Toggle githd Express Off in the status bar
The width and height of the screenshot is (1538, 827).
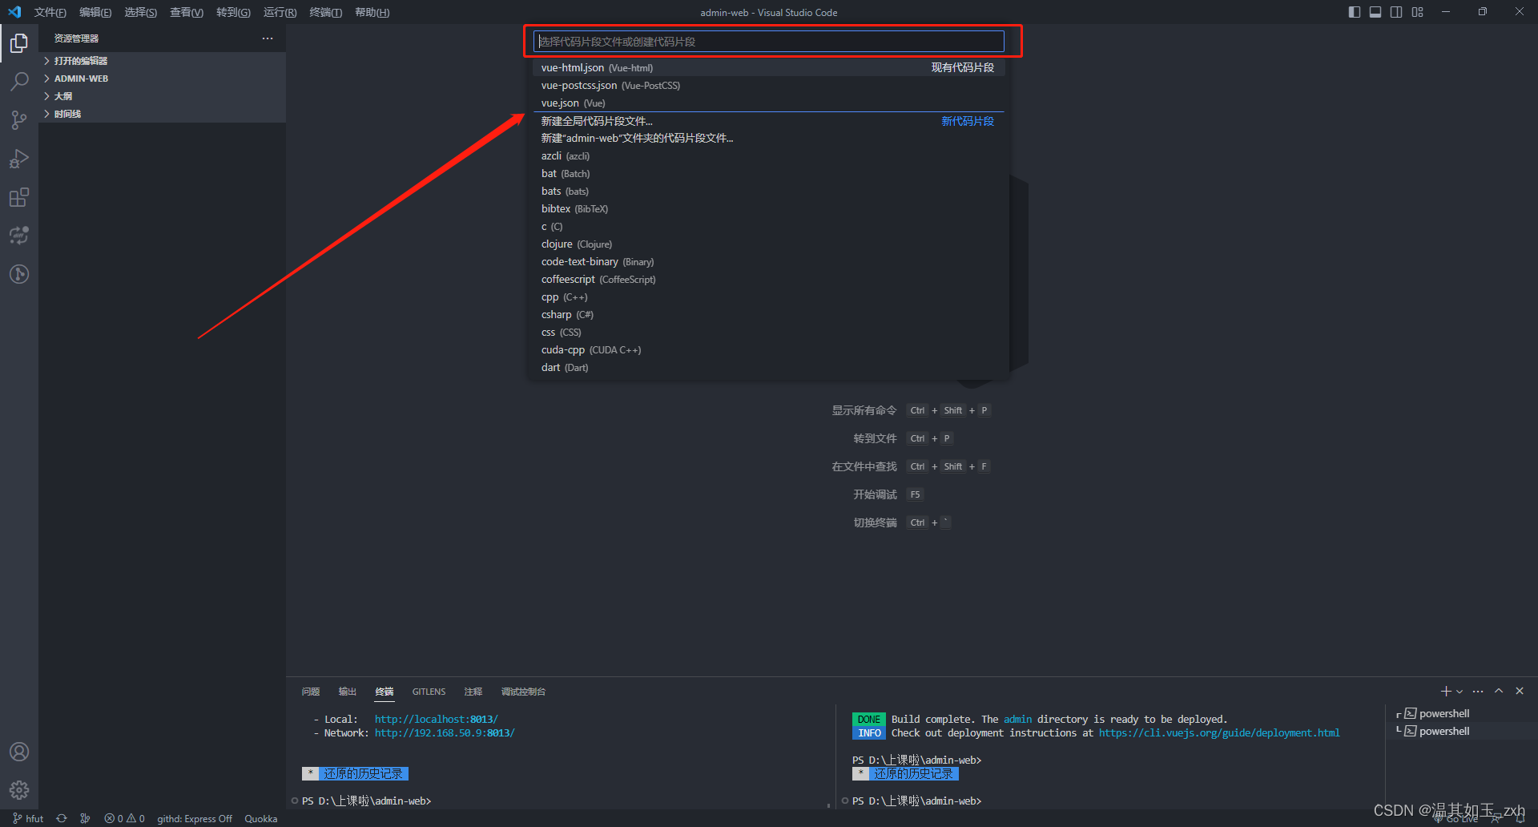coord(195,818)
